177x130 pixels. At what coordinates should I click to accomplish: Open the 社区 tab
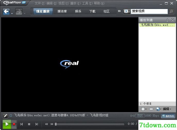pos(106,11)
